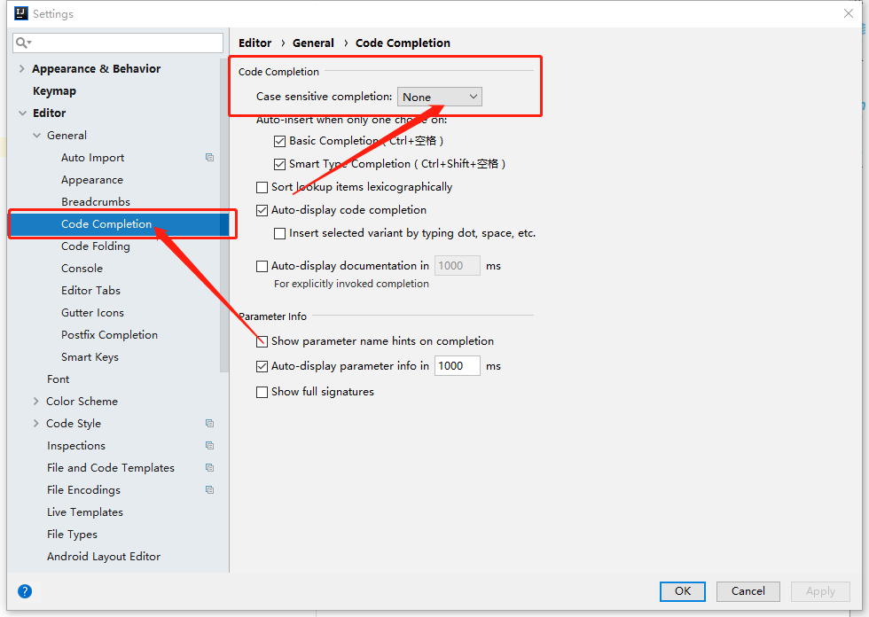Screen dimensions: 869x617
Task: Open Live Templates settings page
Action: 85,512
